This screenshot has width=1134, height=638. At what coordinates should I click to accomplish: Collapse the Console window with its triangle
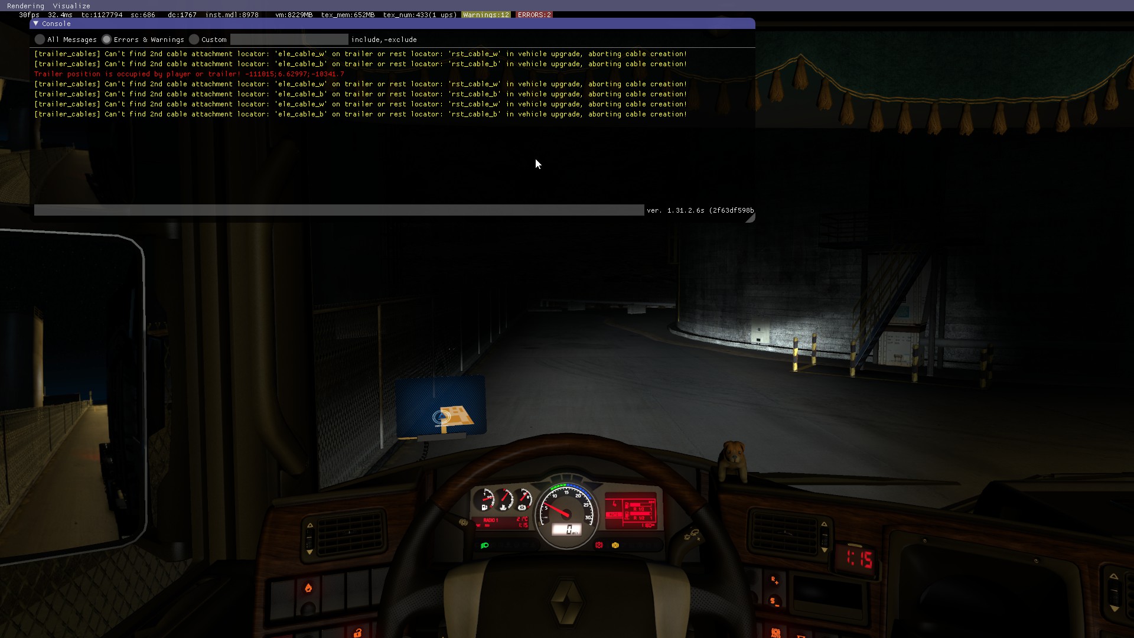coord(36,24)
